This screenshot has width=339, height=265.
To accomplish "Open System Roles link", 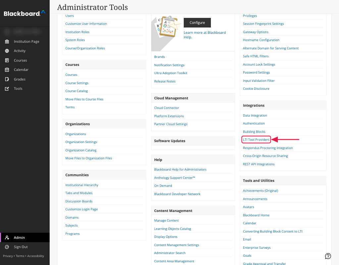I will tap(75, 40).
